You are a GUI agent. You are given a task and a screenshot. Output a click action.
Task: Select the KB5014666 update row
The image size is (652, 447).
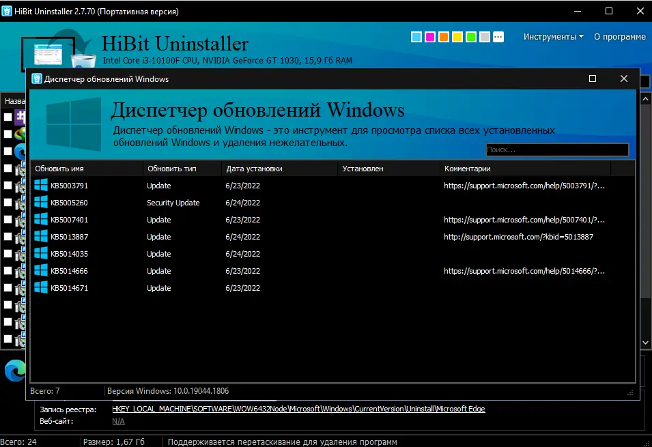click(332, 271)
